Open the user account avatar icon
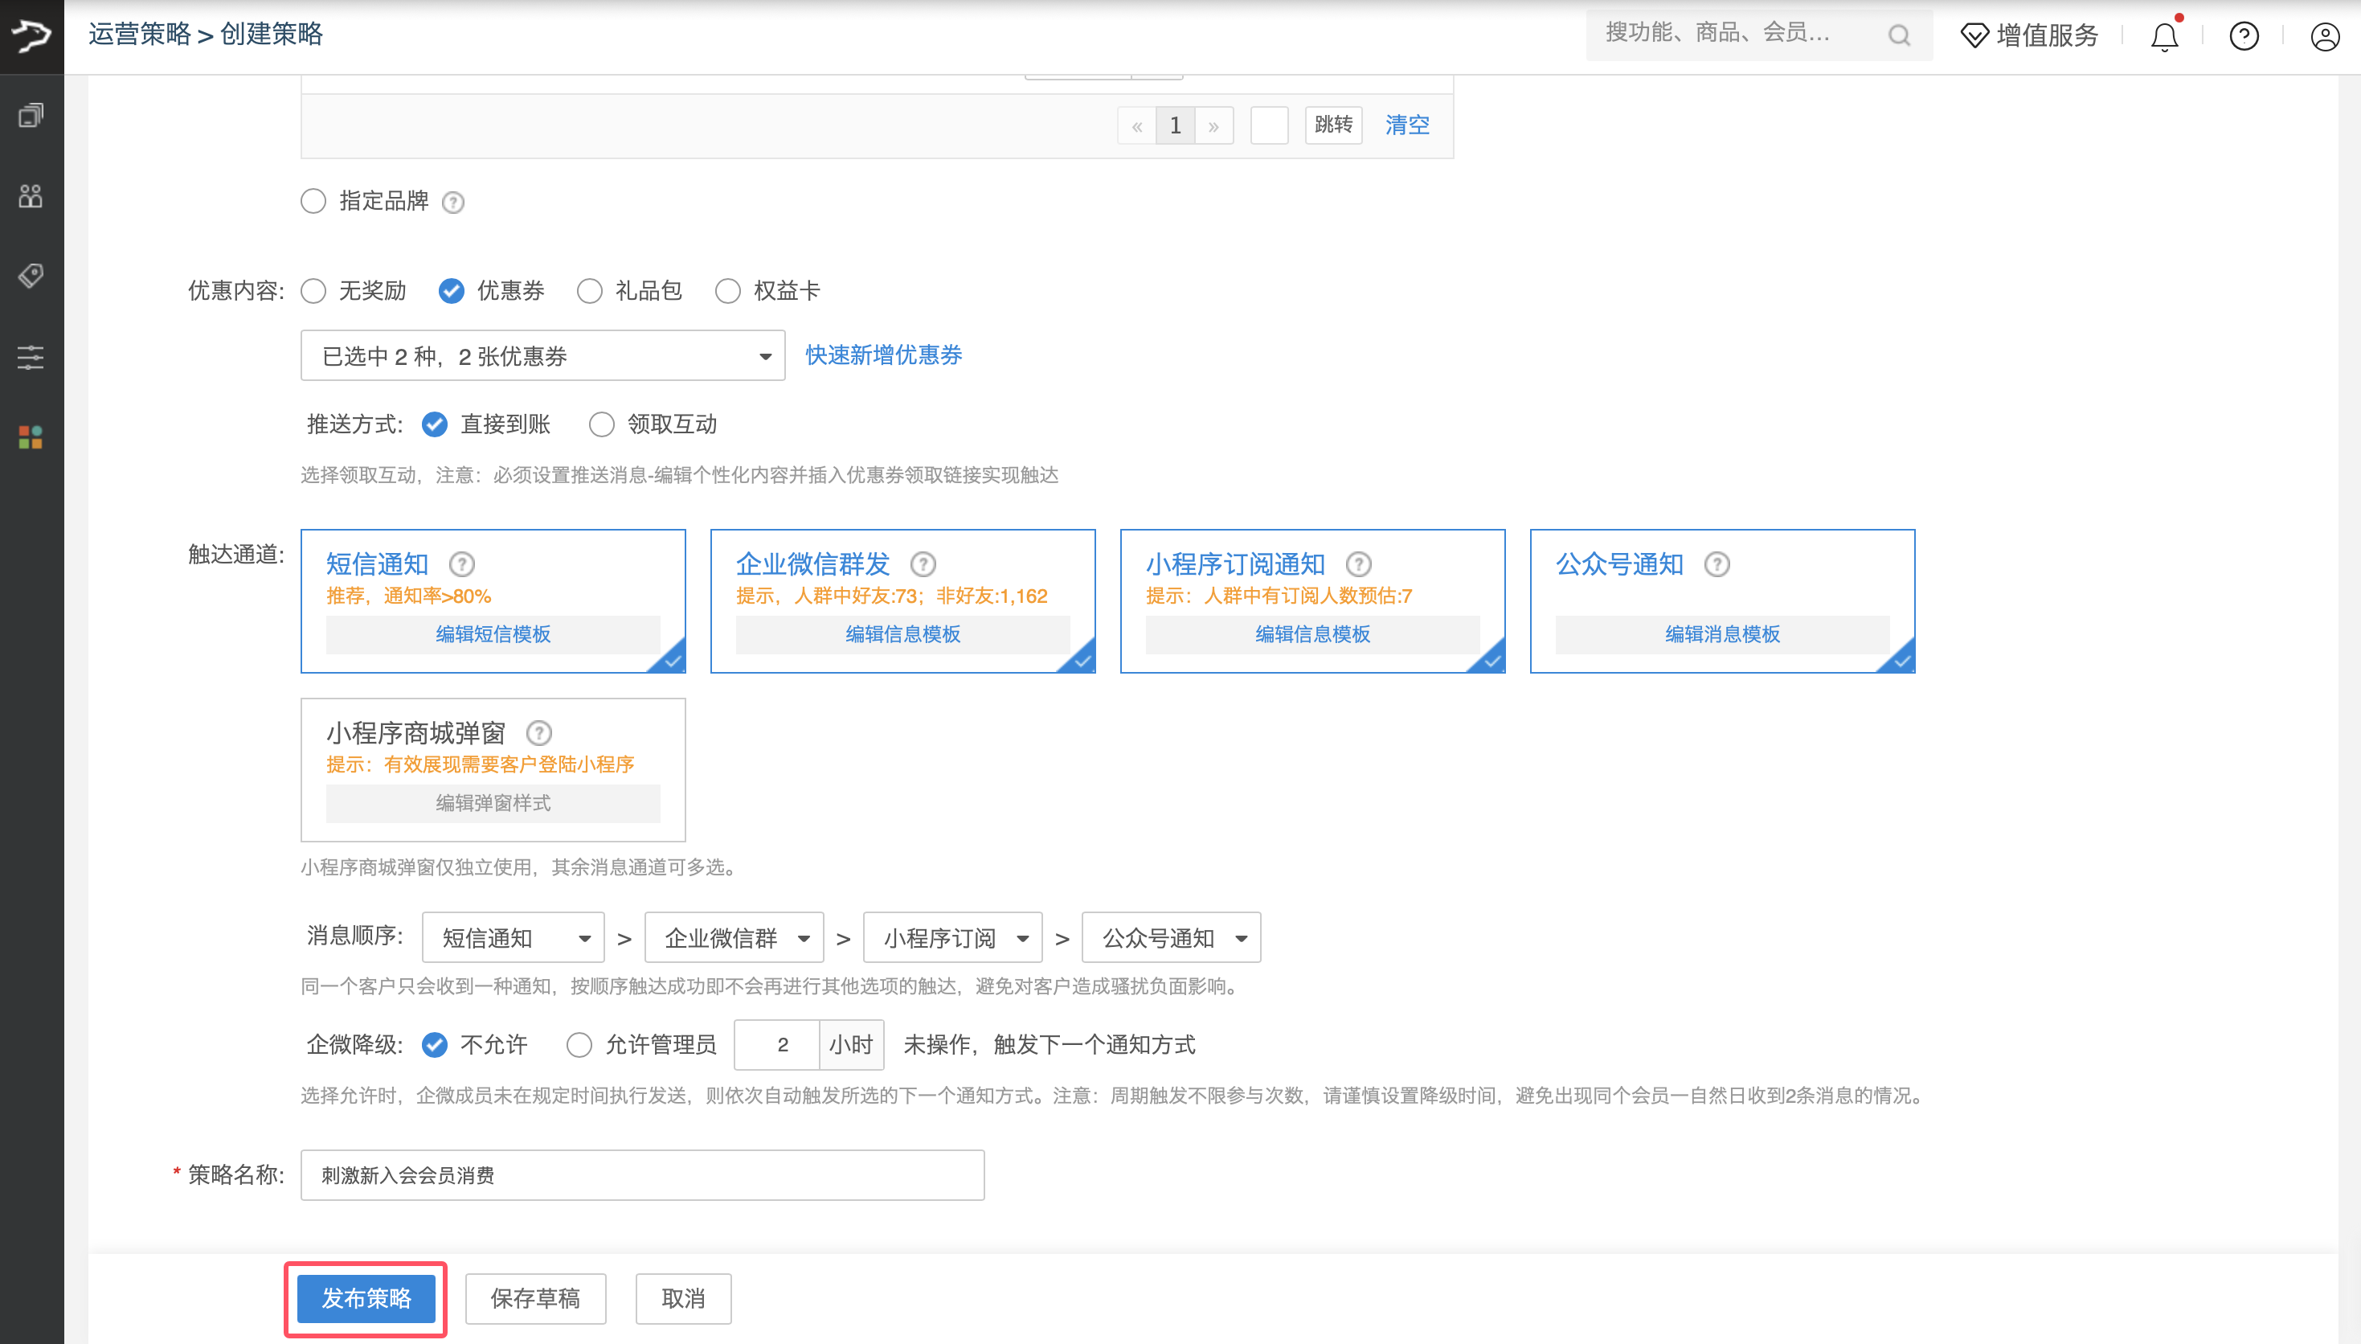Image resolution: width=2361 pixels, height=1344 pixels. click(x=2324, y=36)
